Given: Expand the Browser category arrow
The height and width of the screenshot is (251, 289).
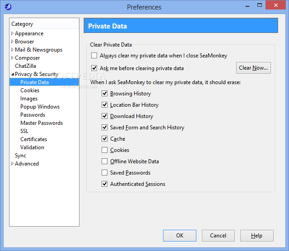Looking at the screenshot, I should [12, 42].
